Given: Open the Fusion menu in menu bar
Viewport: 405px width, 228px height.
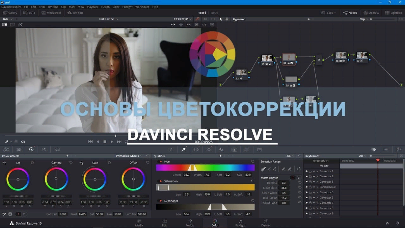Looking at the screenshot, I should tap(105, 7).
